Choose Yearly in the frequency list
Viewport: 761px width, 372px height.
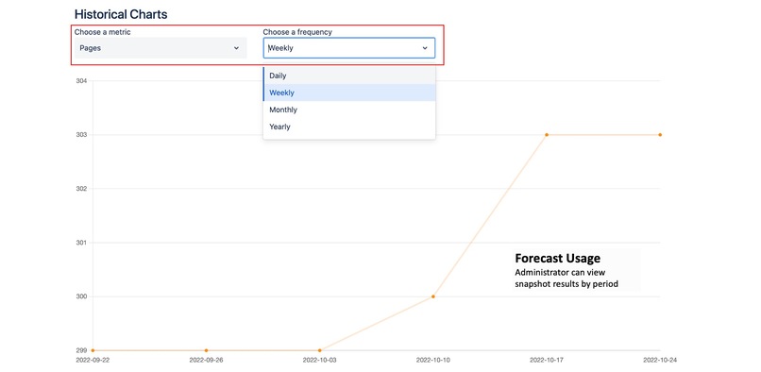(349, 127)
